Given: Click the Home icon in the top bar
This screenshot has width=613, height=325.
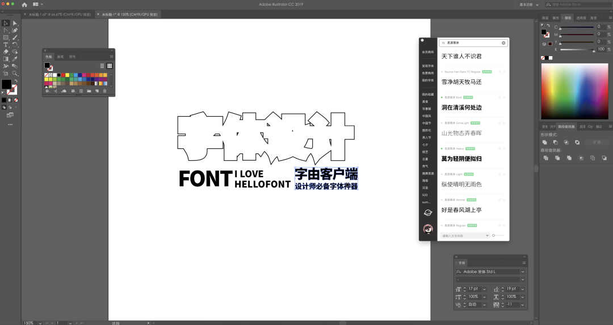Looking at the screenshot, I should [x=24, y=4].
